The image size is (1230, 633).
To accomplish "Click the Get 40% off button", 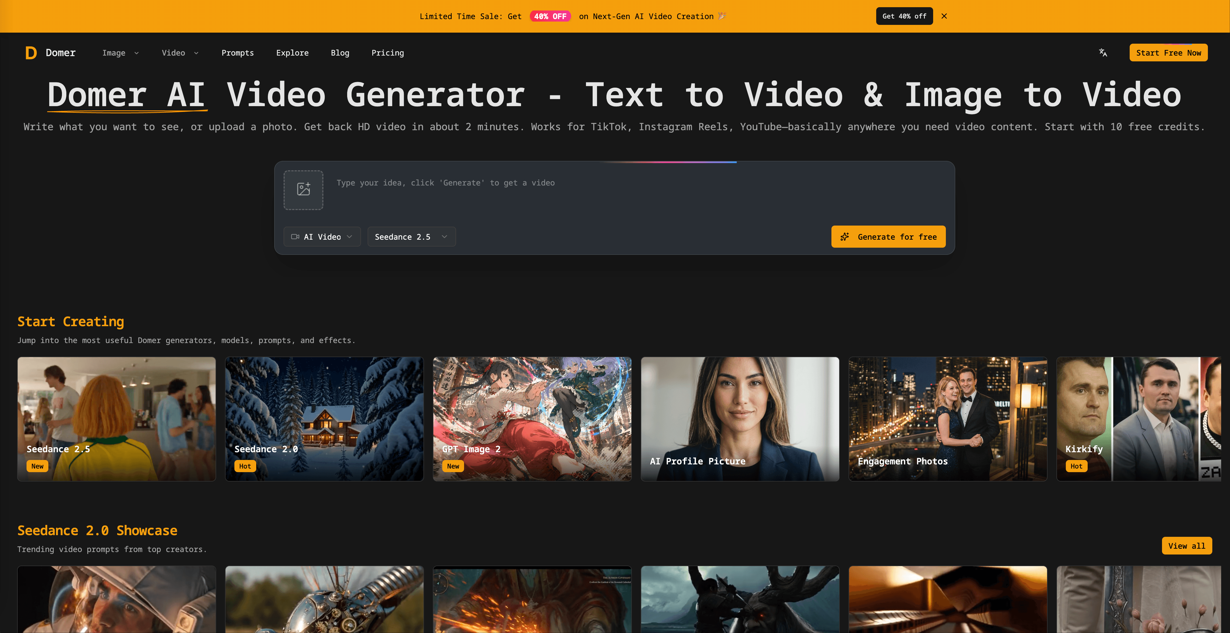I will point(904,16).
